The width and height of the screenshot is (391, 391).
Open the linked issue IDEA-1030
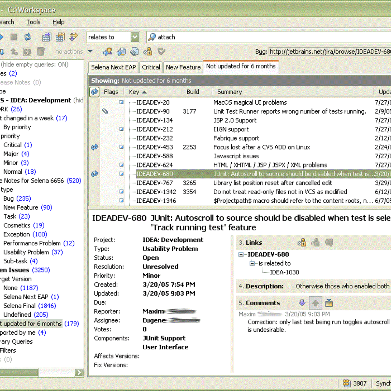click(x=284, y=272)
